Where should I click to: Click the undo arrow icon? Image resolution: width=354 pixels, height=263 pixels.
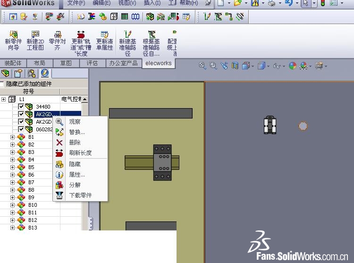pos(289,3)
